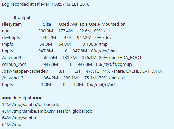
Task: Click the final '64M /tmp' line
Action: click(x=12, y=125)
